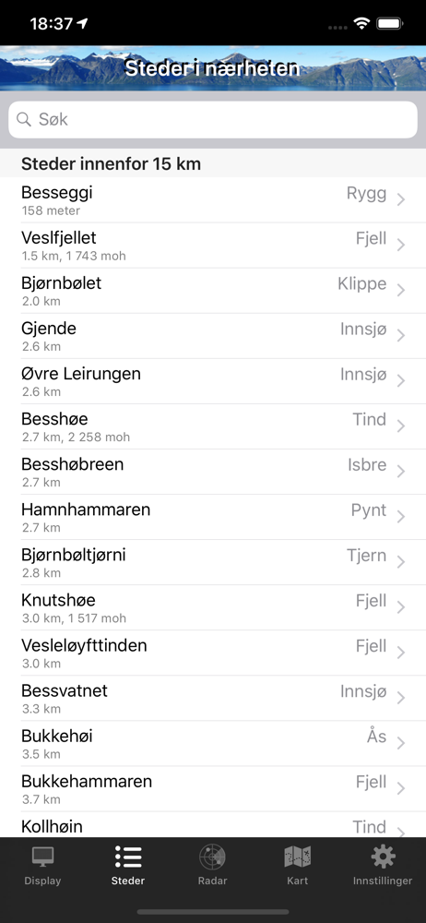Expand the Besseggi row chevron
This screenshot has height=923, width=426.
(401, 200)
